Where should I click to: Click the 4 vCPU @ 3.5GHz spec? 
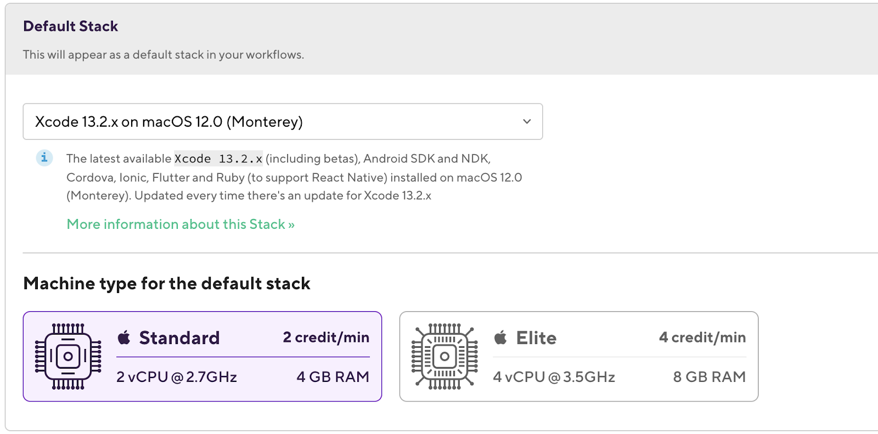pyautogui.click(x=554, y=377)
